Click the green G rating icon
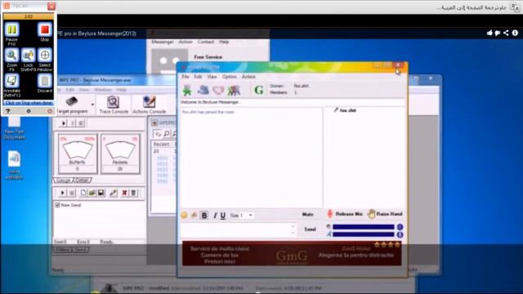The image size is (523, 294). tap(259, 90)
